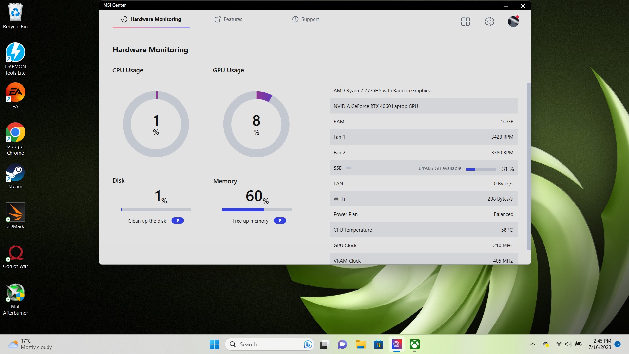Open the weather widget showing 17°C
This screenshot has height=354, width=629.
coord(30,344)
